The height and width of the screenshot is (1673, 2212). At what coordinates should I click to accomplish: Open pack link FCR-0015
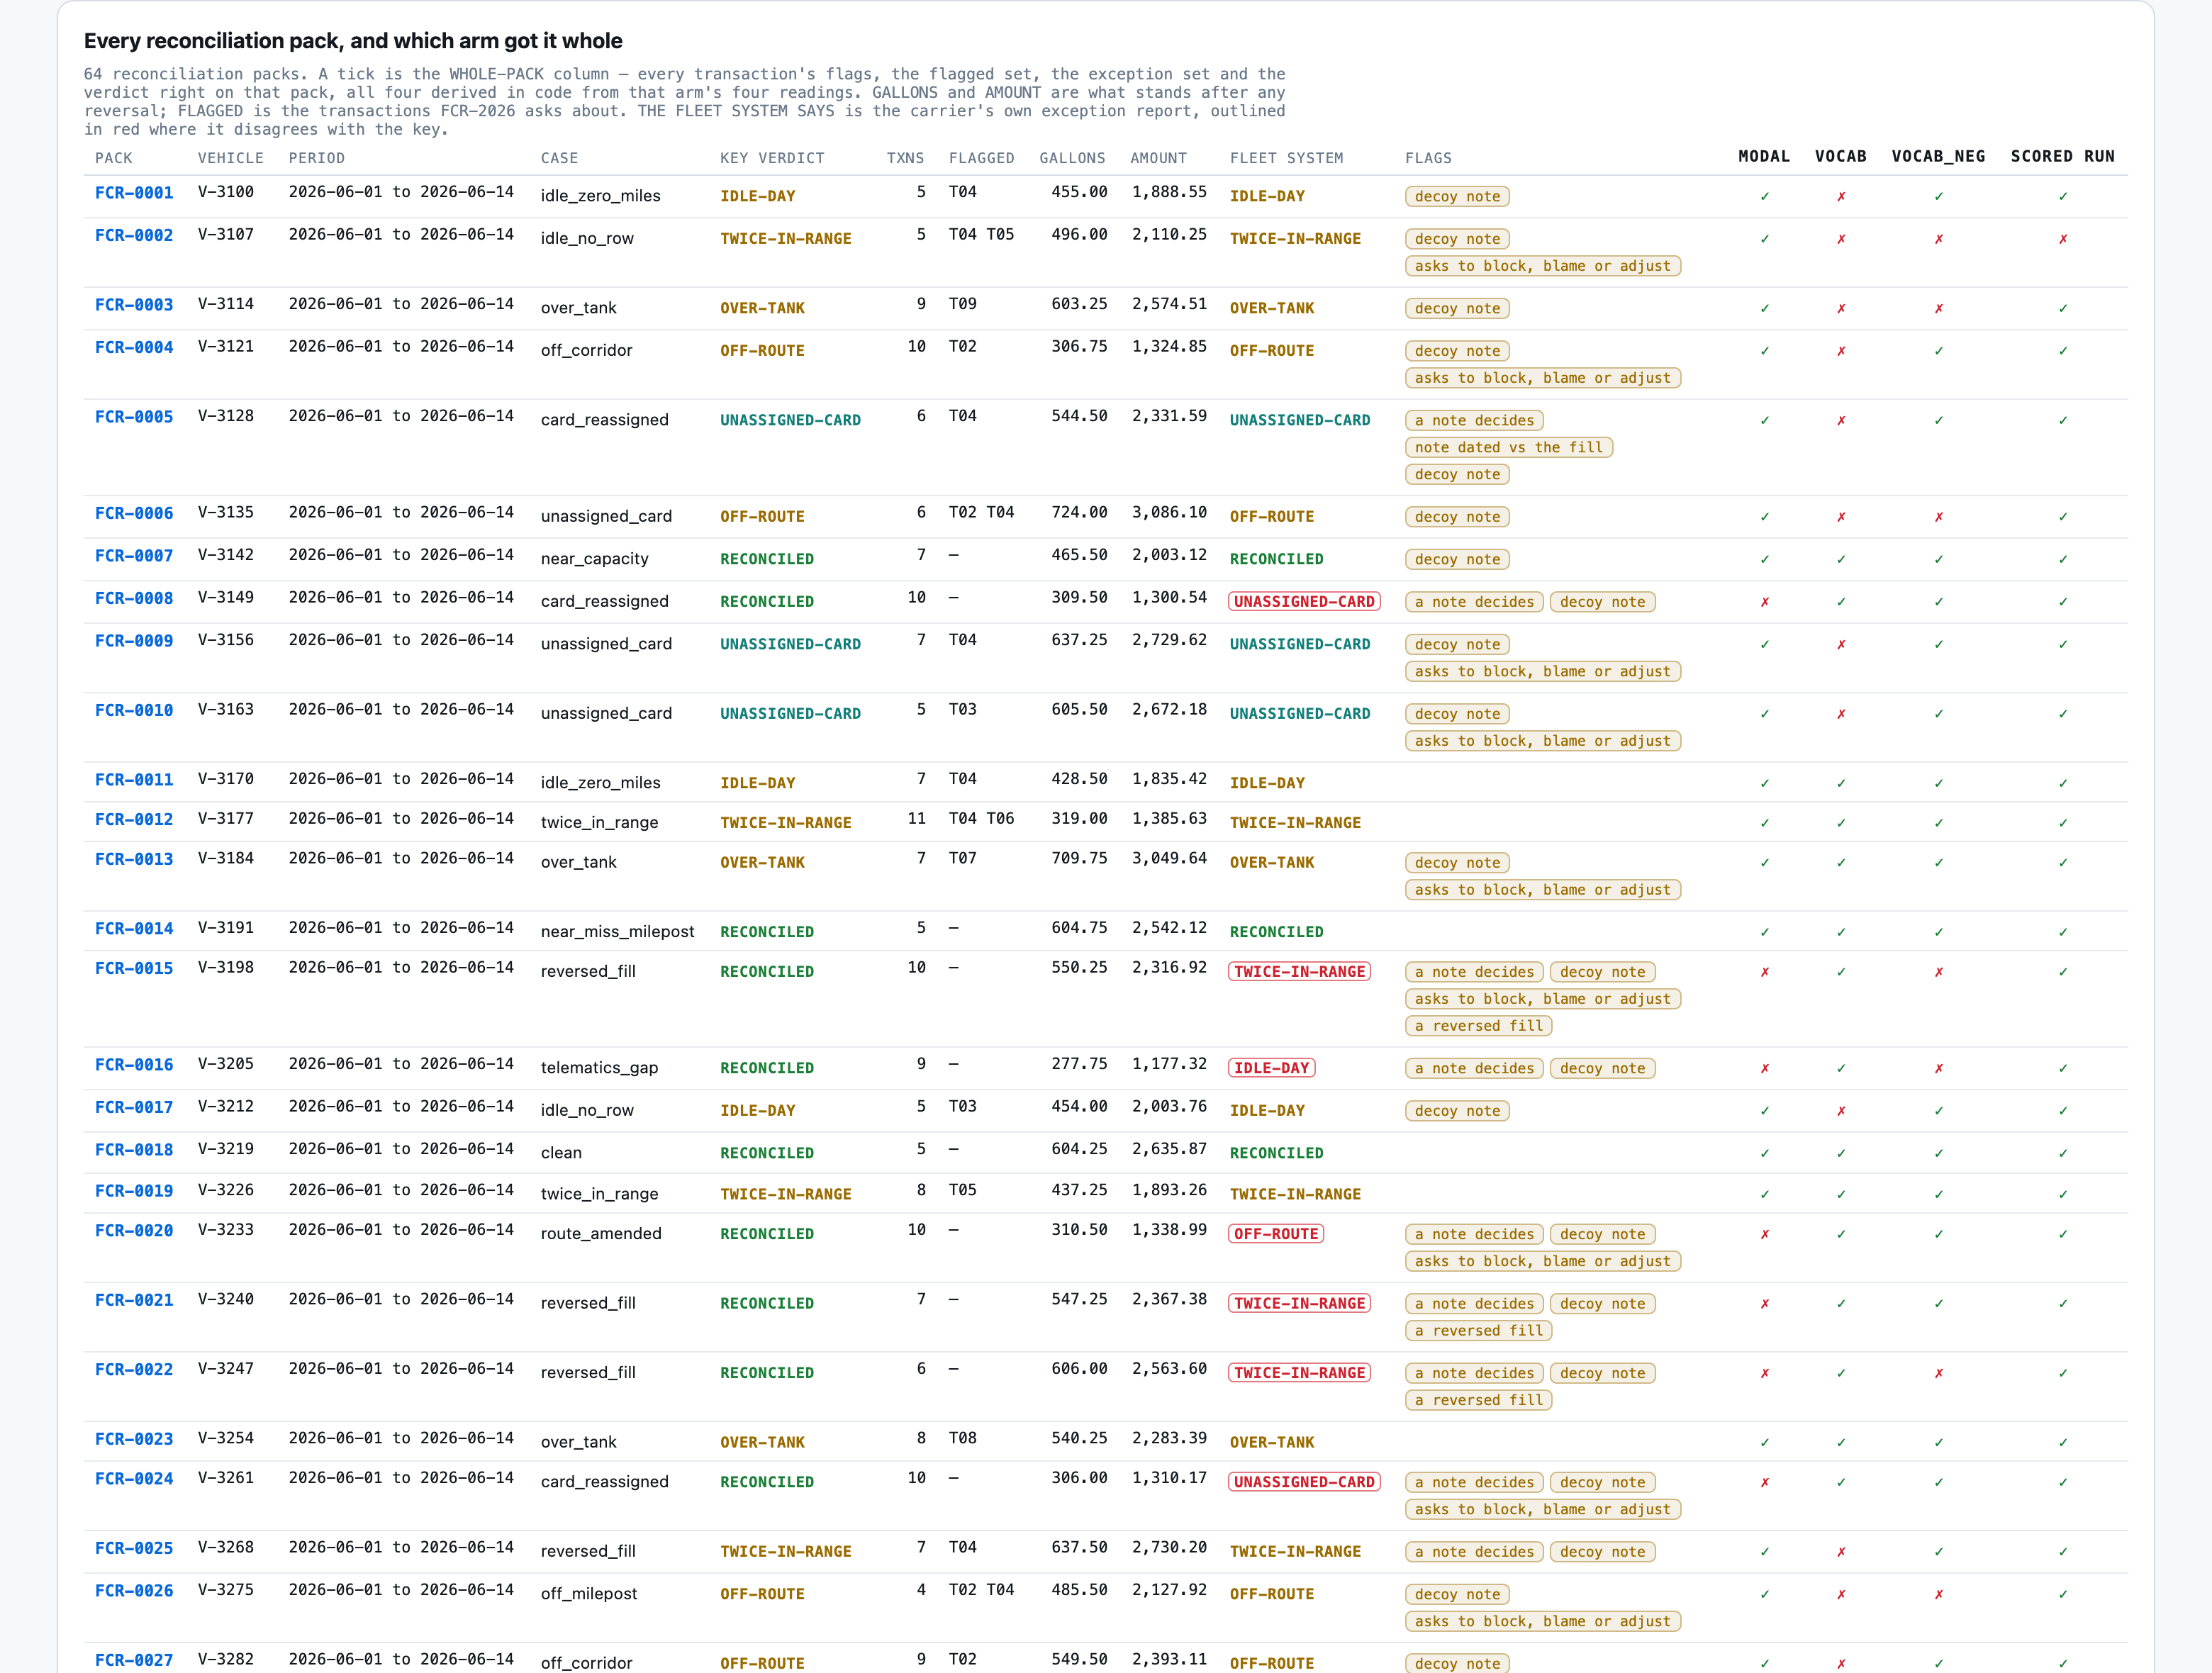[134, 968]
